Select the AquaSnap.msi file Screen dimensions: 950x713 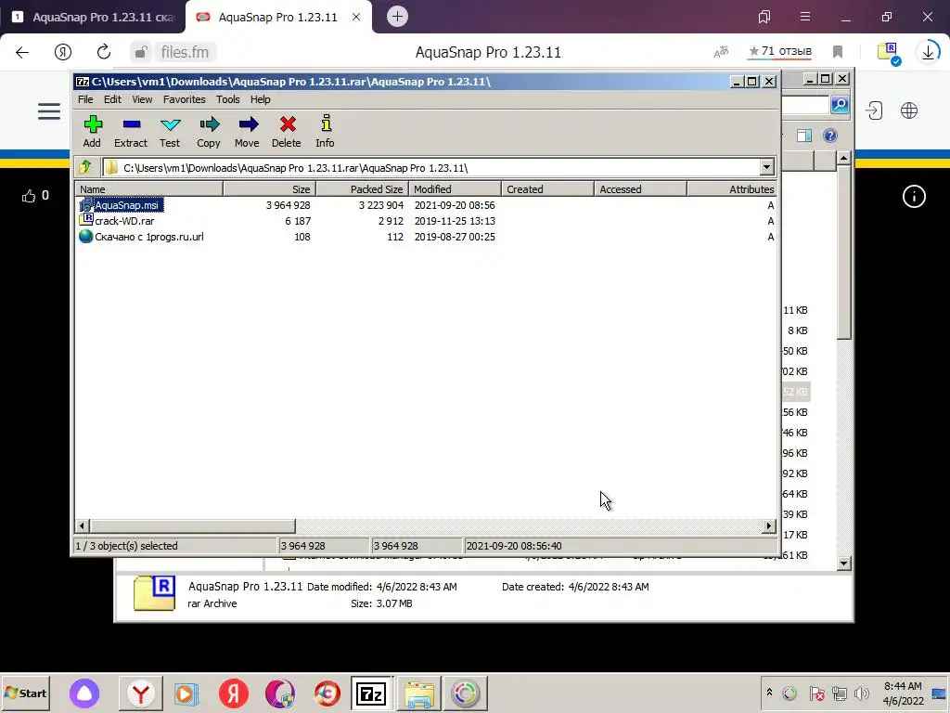click(126, 205)
